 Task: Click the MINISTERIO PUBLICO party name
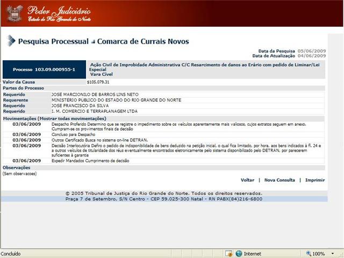[x=116, y=100]
